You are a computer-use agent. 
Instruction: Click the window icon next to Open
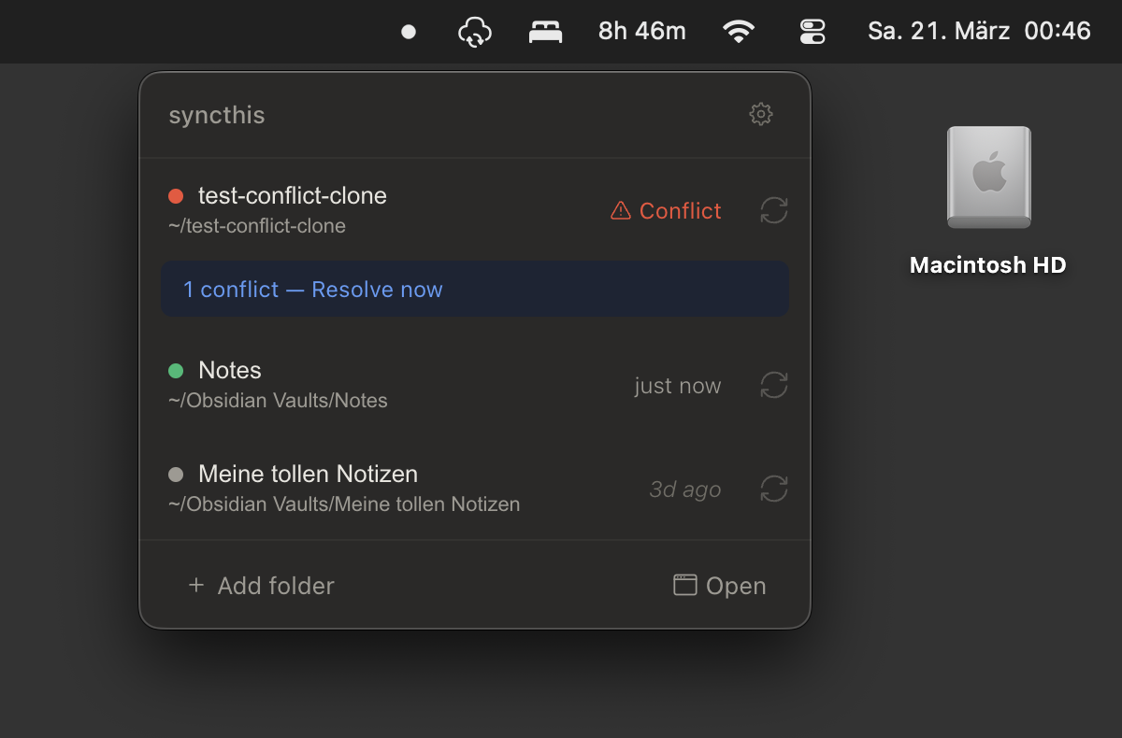point(683,585)
